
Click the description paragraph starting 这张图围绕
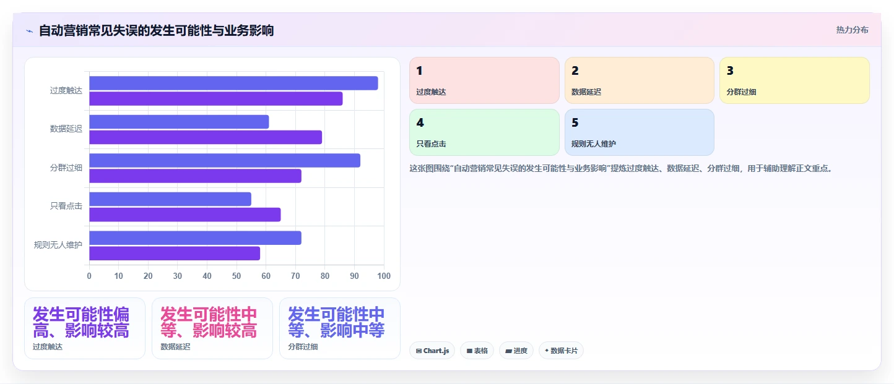621,168
